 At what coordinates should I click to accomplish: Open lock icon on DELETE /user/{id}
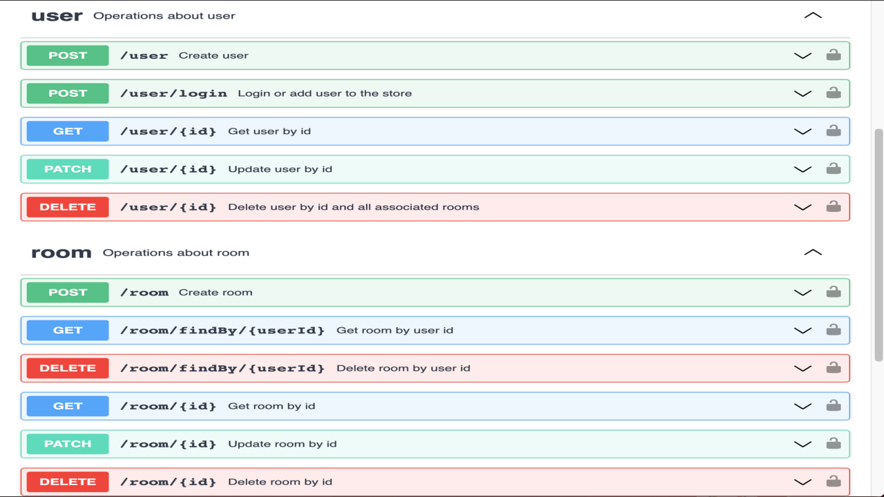[834, 206]
